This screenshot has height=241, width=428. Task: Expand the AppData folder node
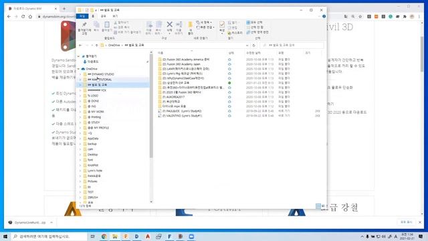(x=80, y=139)
